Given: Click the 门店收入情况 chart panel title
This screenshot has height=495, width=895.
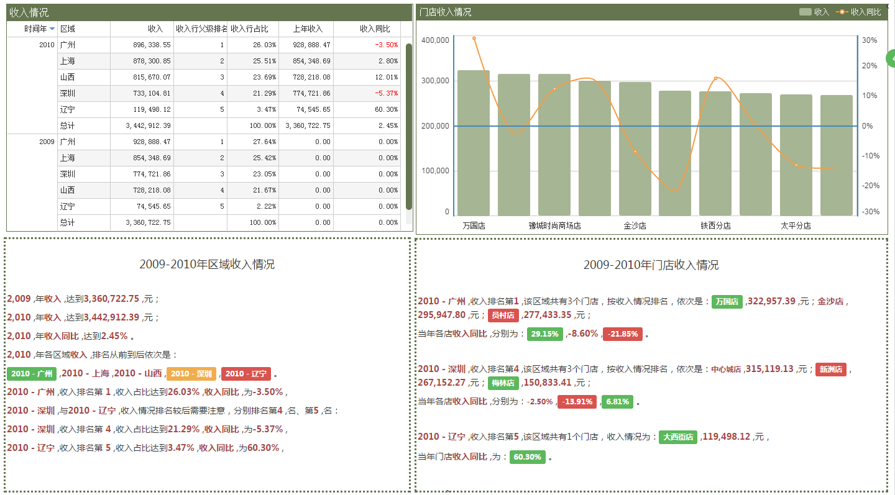Looking at the screenshot, I should (x=446, y=12).
